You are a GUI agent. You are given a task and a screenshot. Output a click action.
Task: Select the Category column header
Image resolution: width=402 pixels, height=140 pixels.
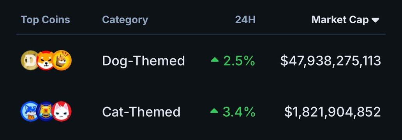125,20
